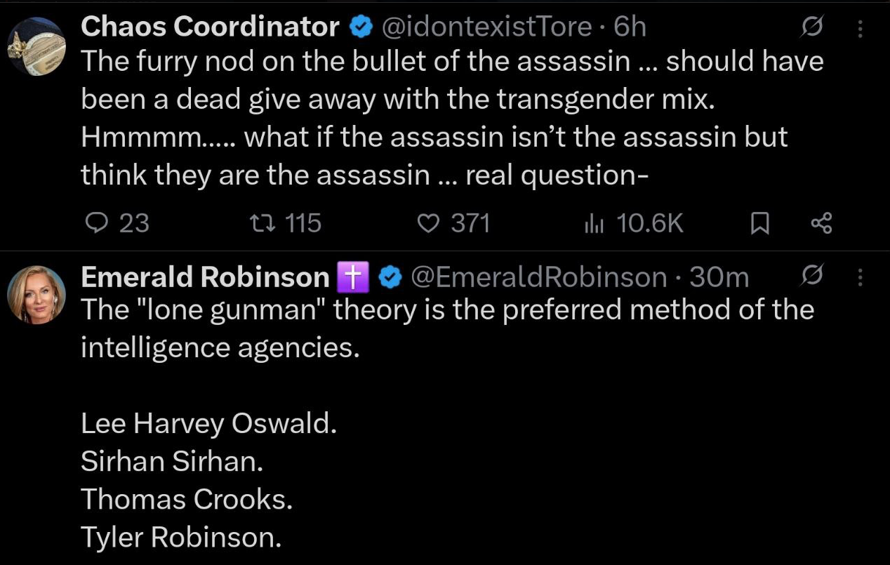The image size is (890, 565).
Task: Open Chaos Coordinator's profile picture
Action: click(x=36, y=46)
